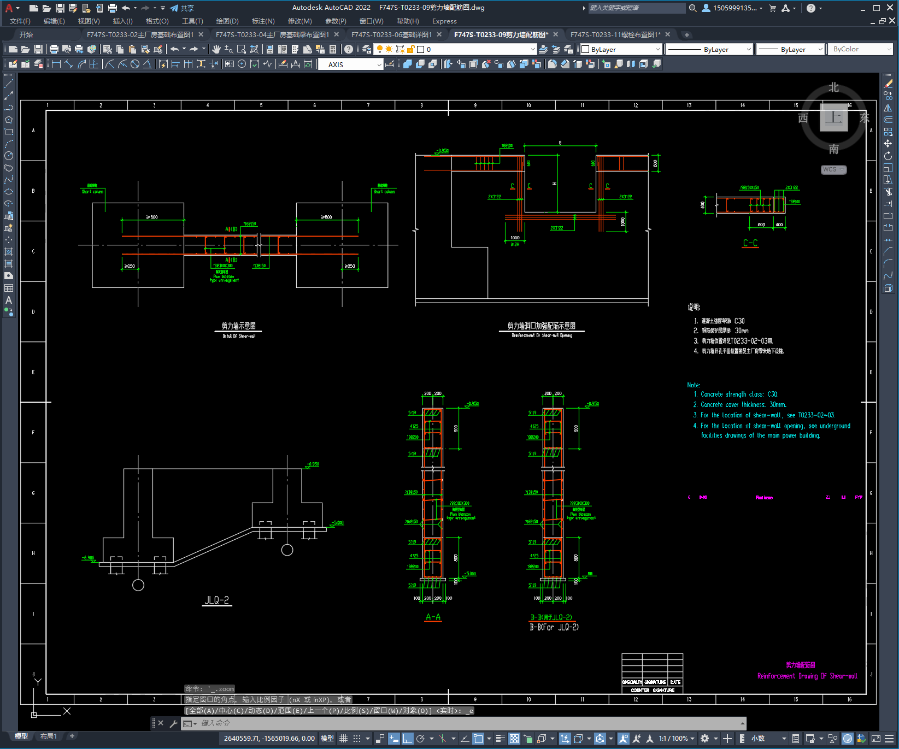Click the ViewCube top face 上
899x749 pixels.
click(834, 117)
